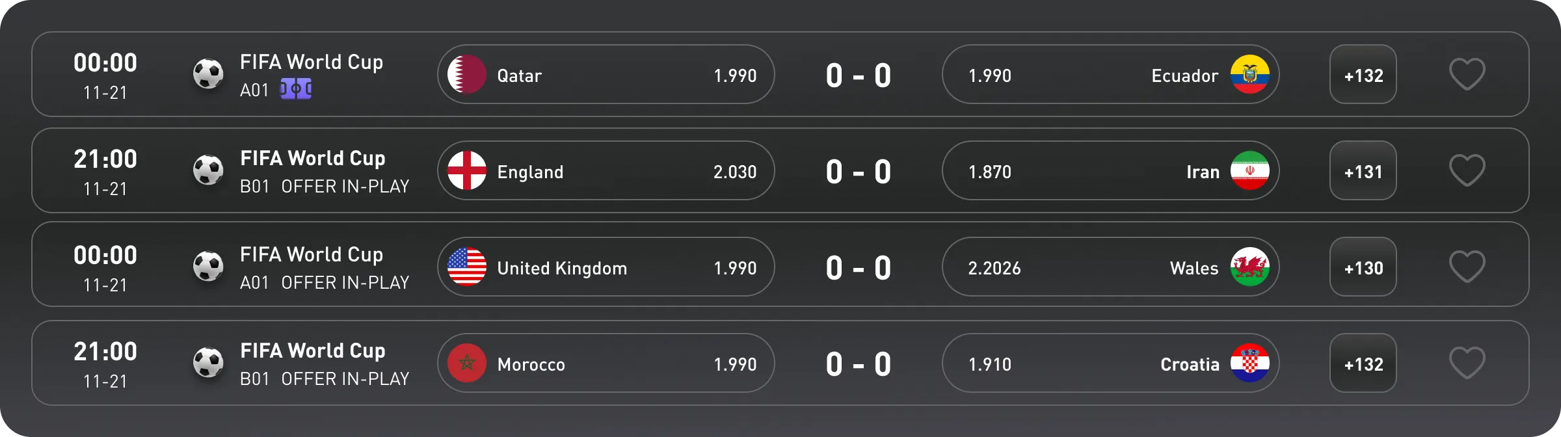The image size is (1561, 437).
Task: Click the United Kingdom flag icon
Action: (x=467, y=267)
